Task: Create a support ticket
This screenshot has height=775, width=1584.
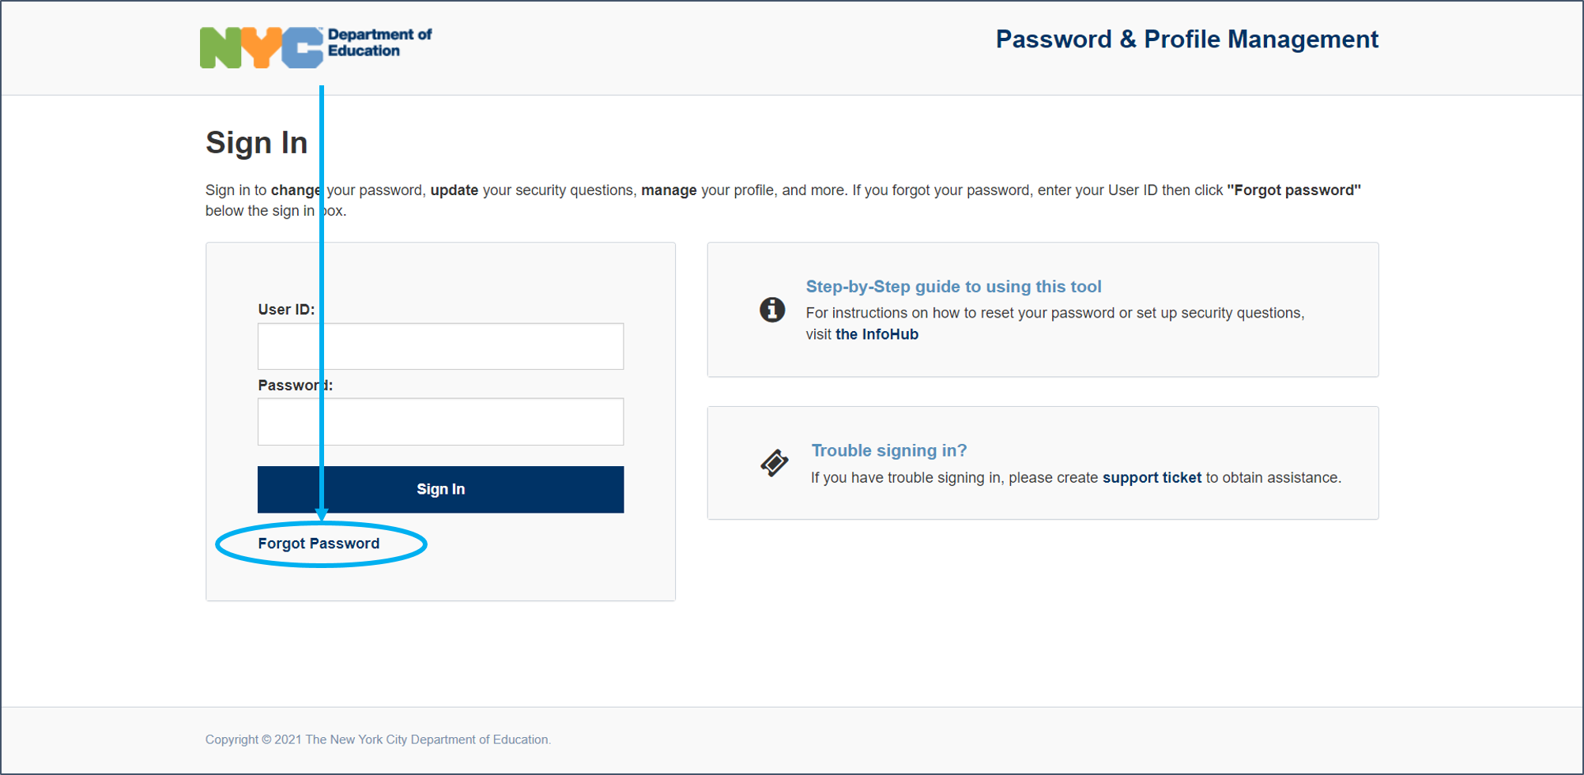Action: pyautogui.click(x=1151, y=477)
